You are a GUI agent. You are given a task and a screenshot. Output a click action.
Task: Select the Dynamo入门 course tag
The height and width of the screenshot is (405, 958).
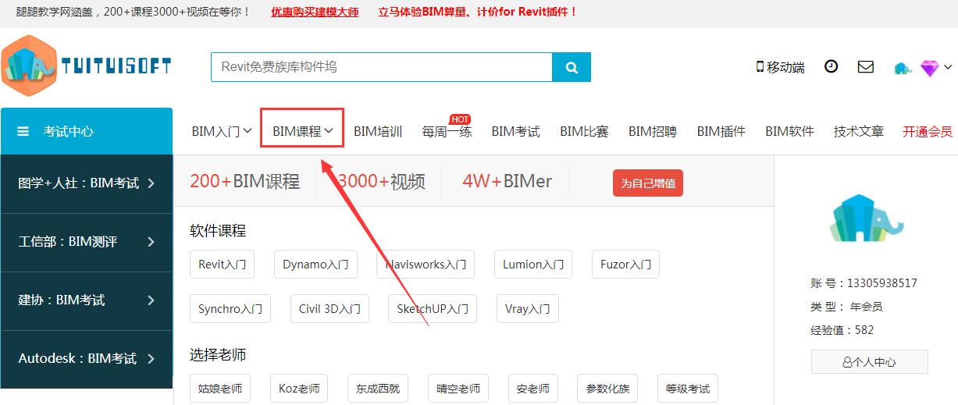pos(315,265)
